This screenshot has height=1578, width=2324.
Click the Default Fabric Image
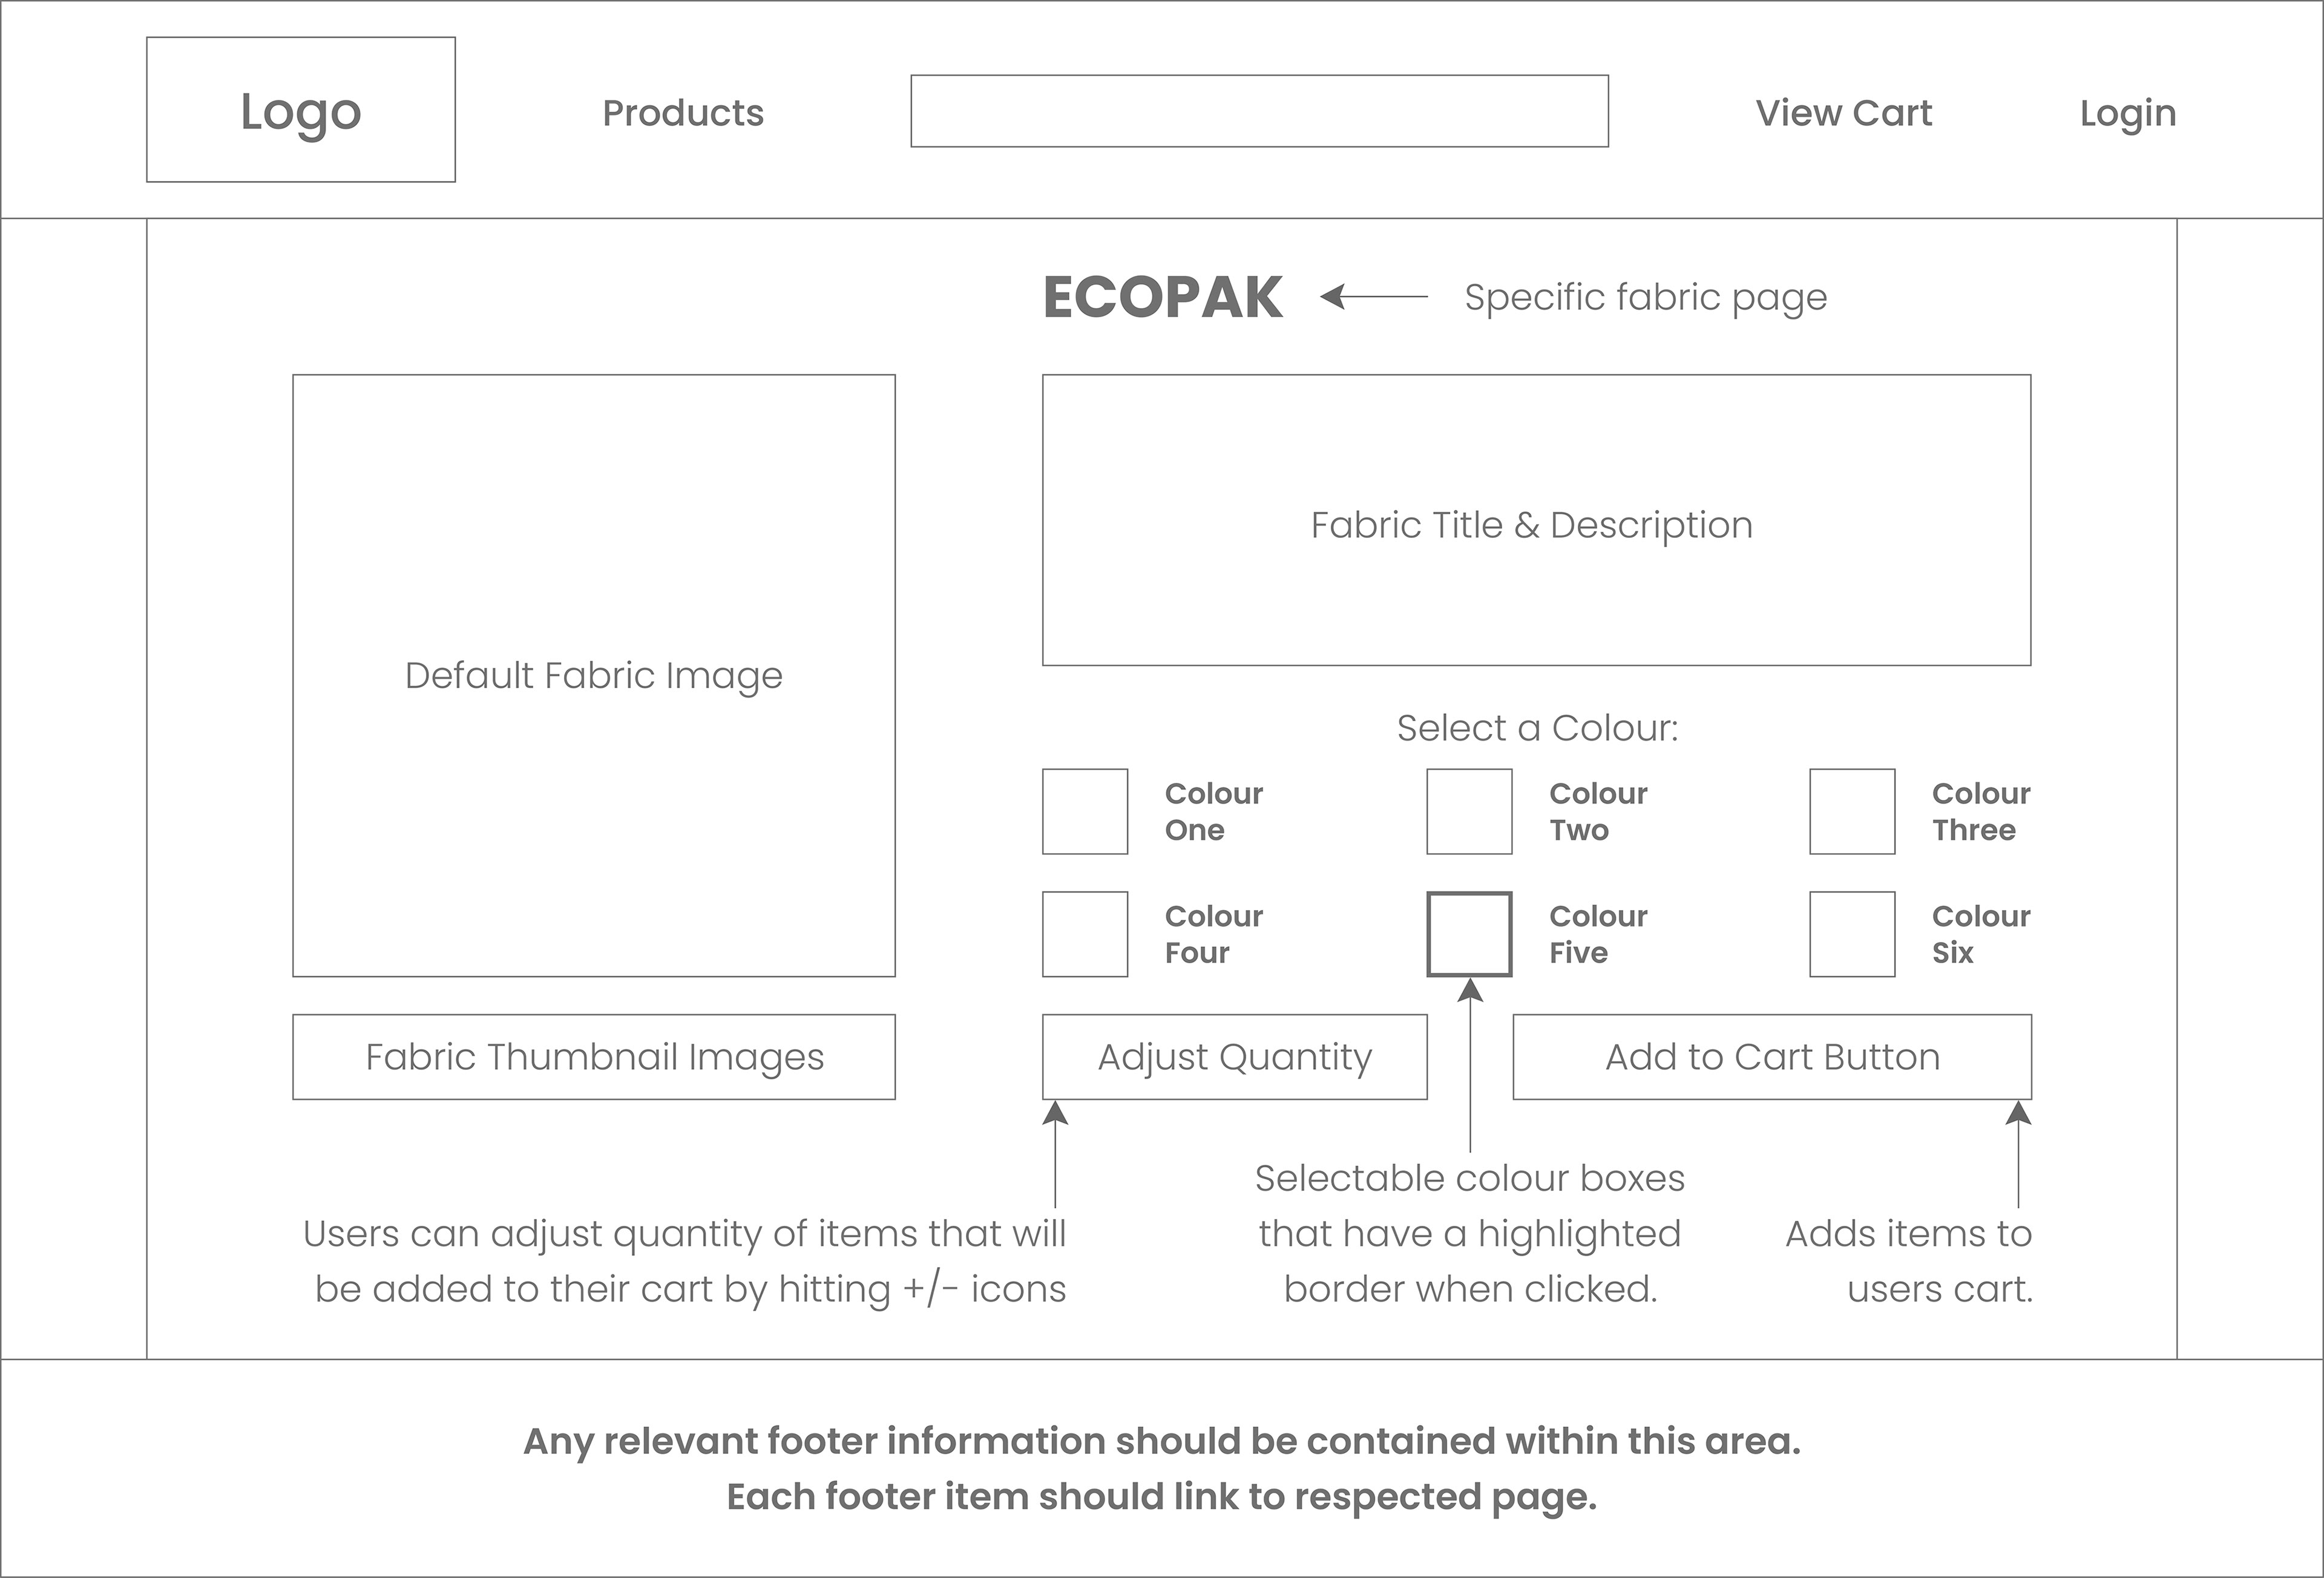pos(594,675)
